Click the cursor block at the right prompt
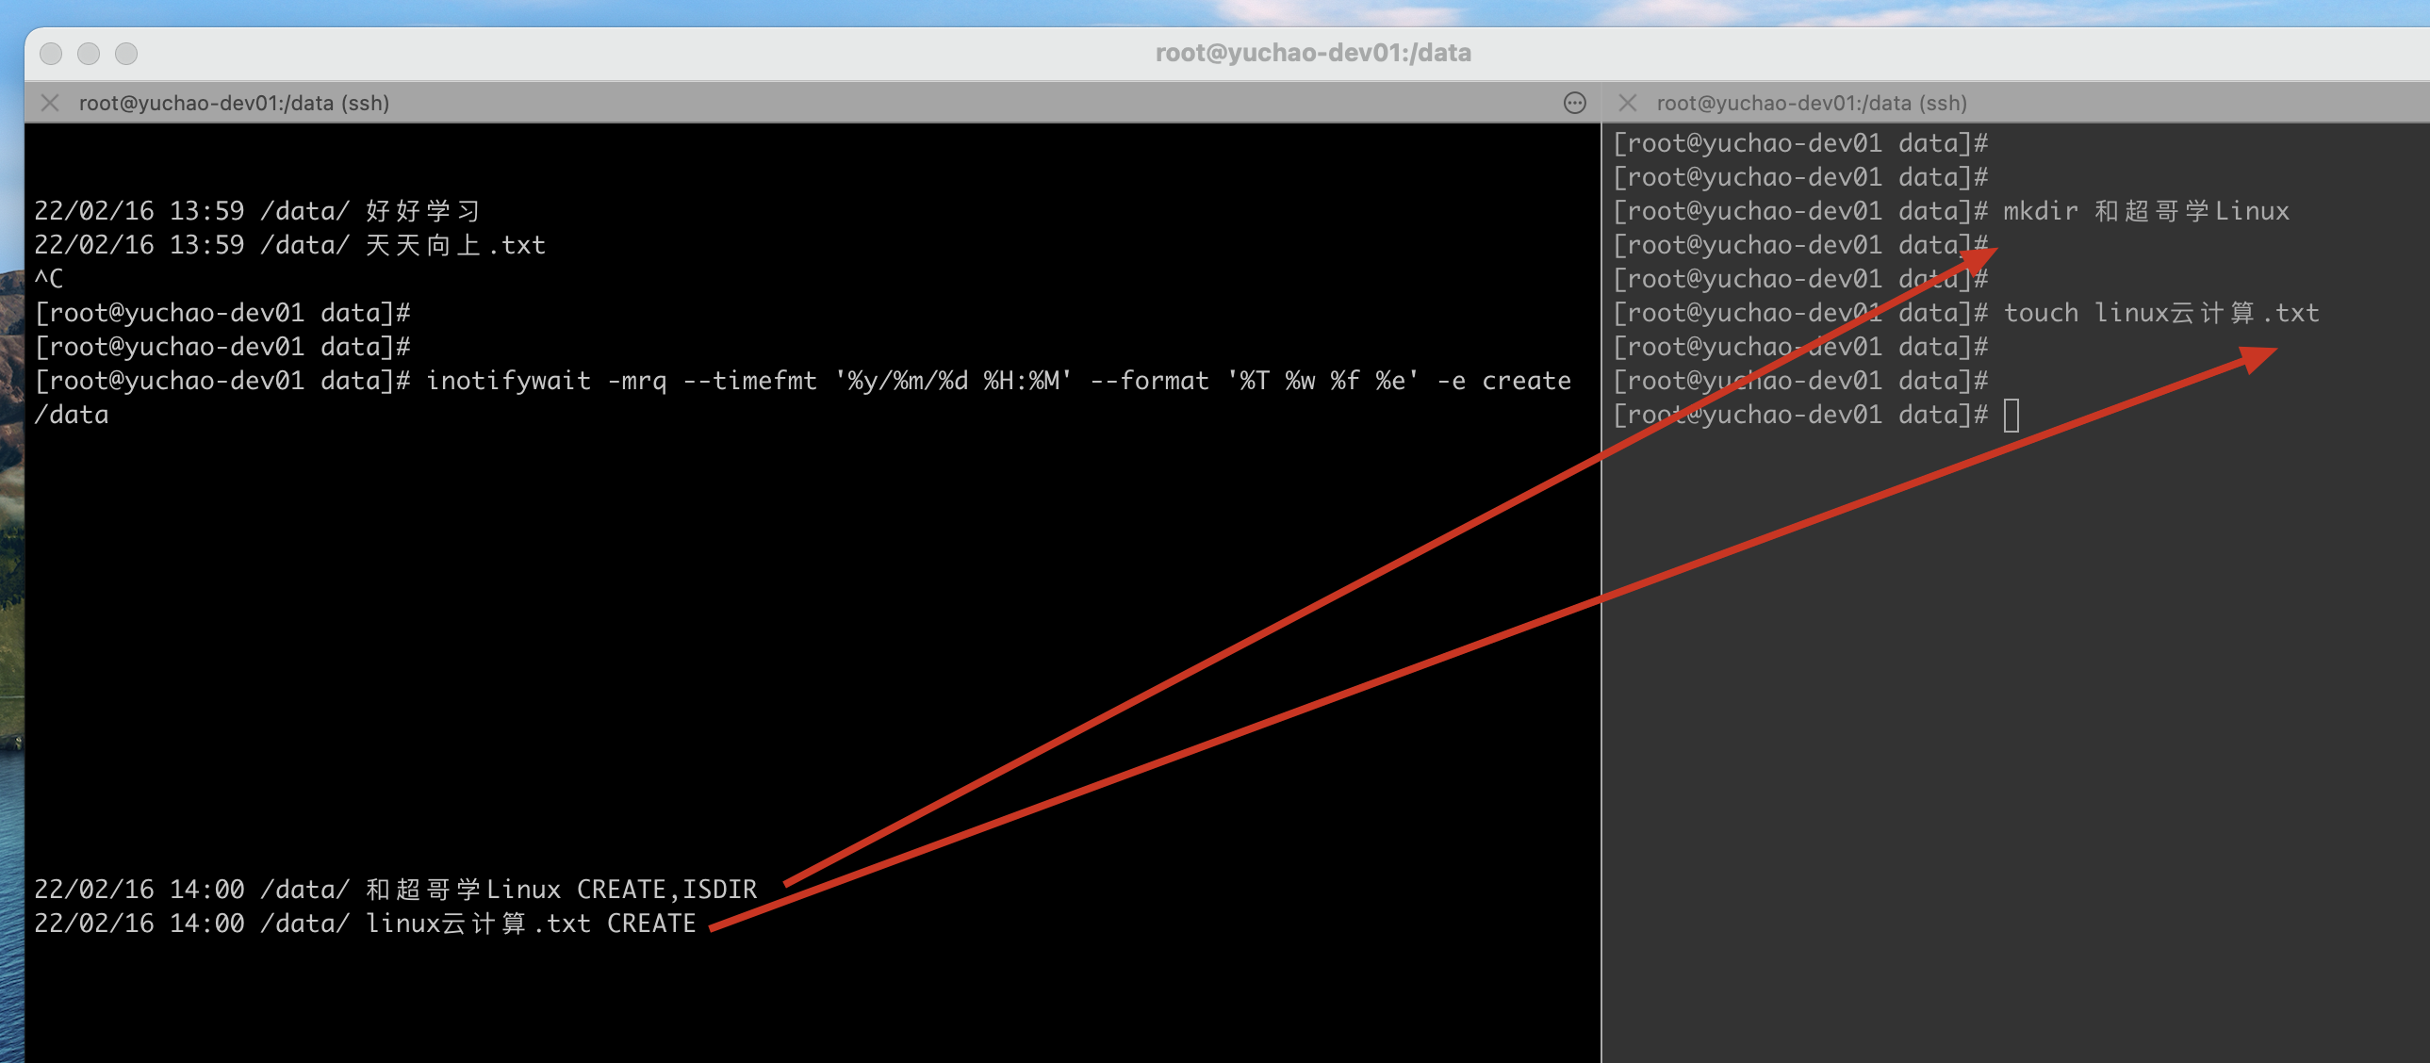Screen dimensions: 2430x1063 click(x=2011, y=415)
